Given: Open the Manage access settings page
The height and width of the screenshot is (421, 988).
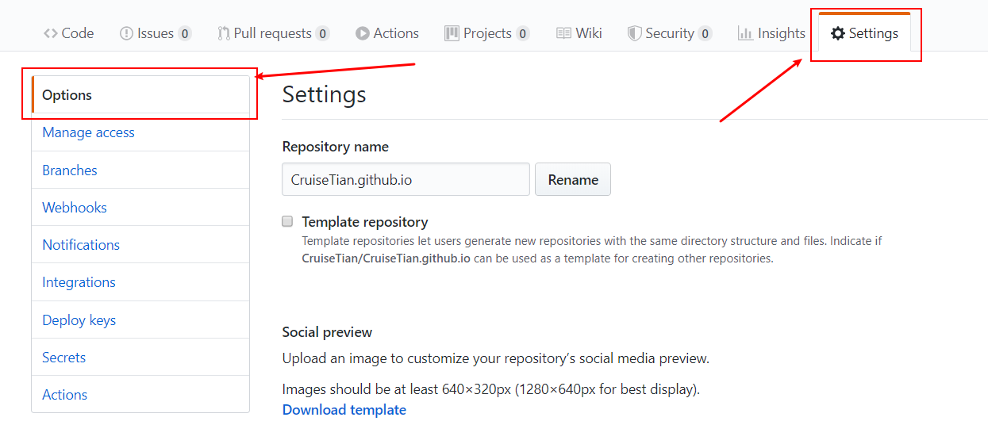Looking at the screenshot, I should pos(88,132).
